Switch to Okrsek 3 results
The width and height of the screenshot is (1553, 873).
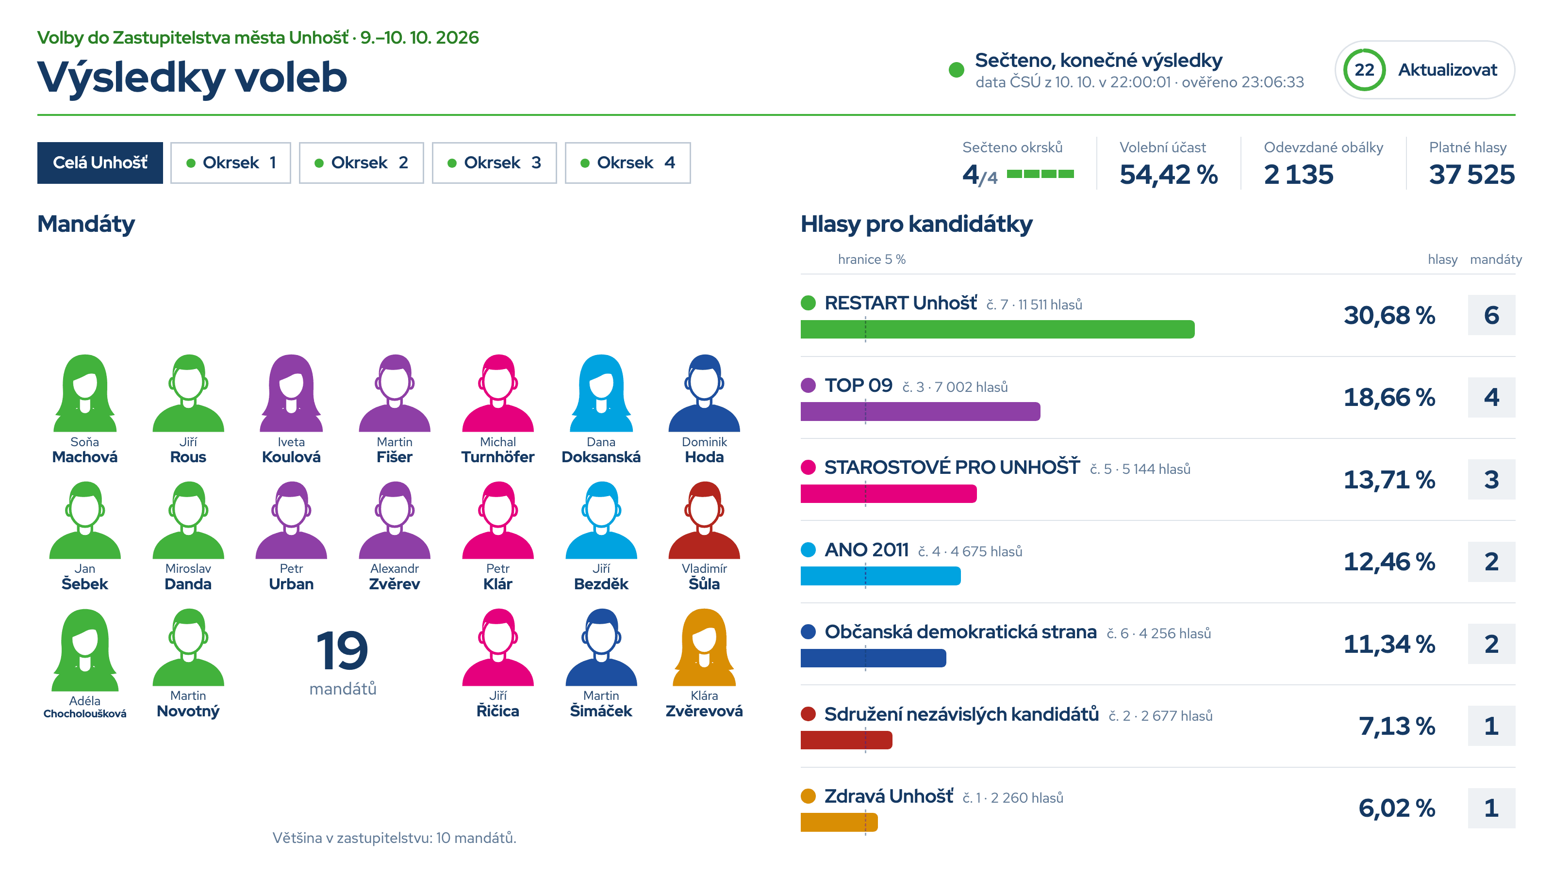pos(495,162)
